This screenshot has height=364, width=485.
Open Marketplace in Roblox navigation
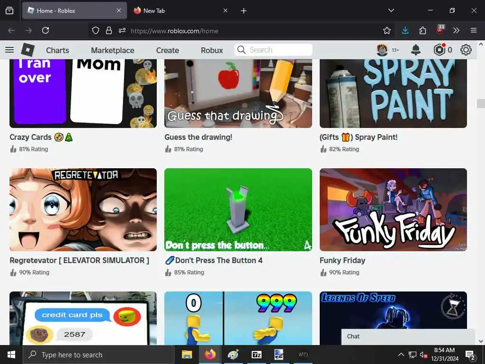tap(113, 50)
